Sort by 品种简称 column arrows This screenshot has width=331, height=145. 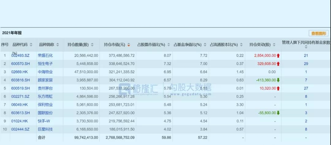(58, 45)
